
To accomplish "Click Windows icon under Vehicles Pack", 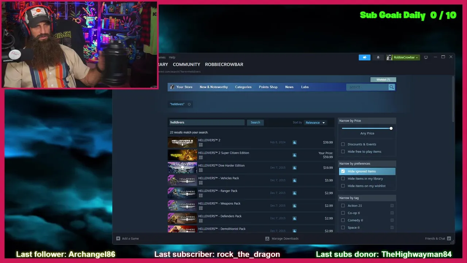I will click(201, 183).
